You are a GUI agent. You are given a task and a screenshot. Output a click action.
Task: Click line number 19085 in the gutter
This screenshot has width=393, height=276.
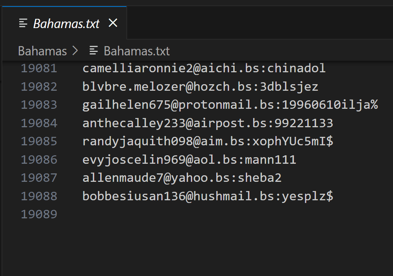(39, 141)
